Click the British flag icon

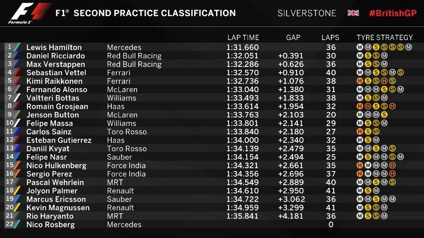pyautogui.click(x=353, y=13)
